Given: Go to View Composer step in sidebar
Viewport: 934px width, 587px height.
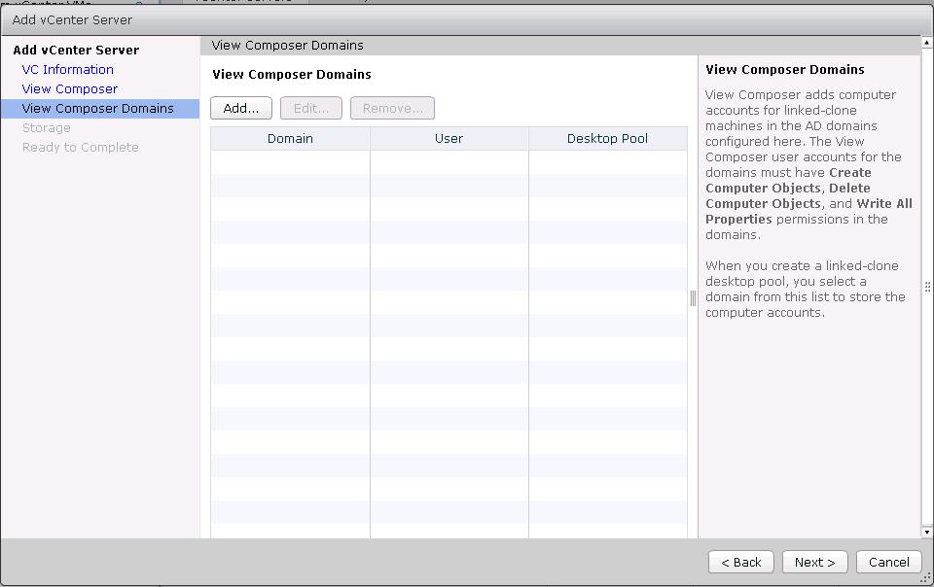Looking at the screenshot, I should click(70, 89).
